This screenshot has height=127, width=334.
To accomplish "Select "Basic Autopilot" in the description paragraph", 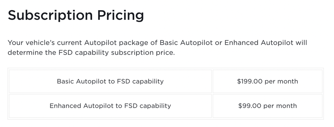I will (186, 43).
